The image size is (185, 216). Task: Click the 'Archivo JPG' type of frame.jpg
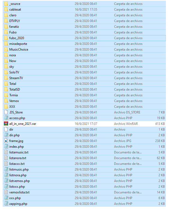coord(123,141)
